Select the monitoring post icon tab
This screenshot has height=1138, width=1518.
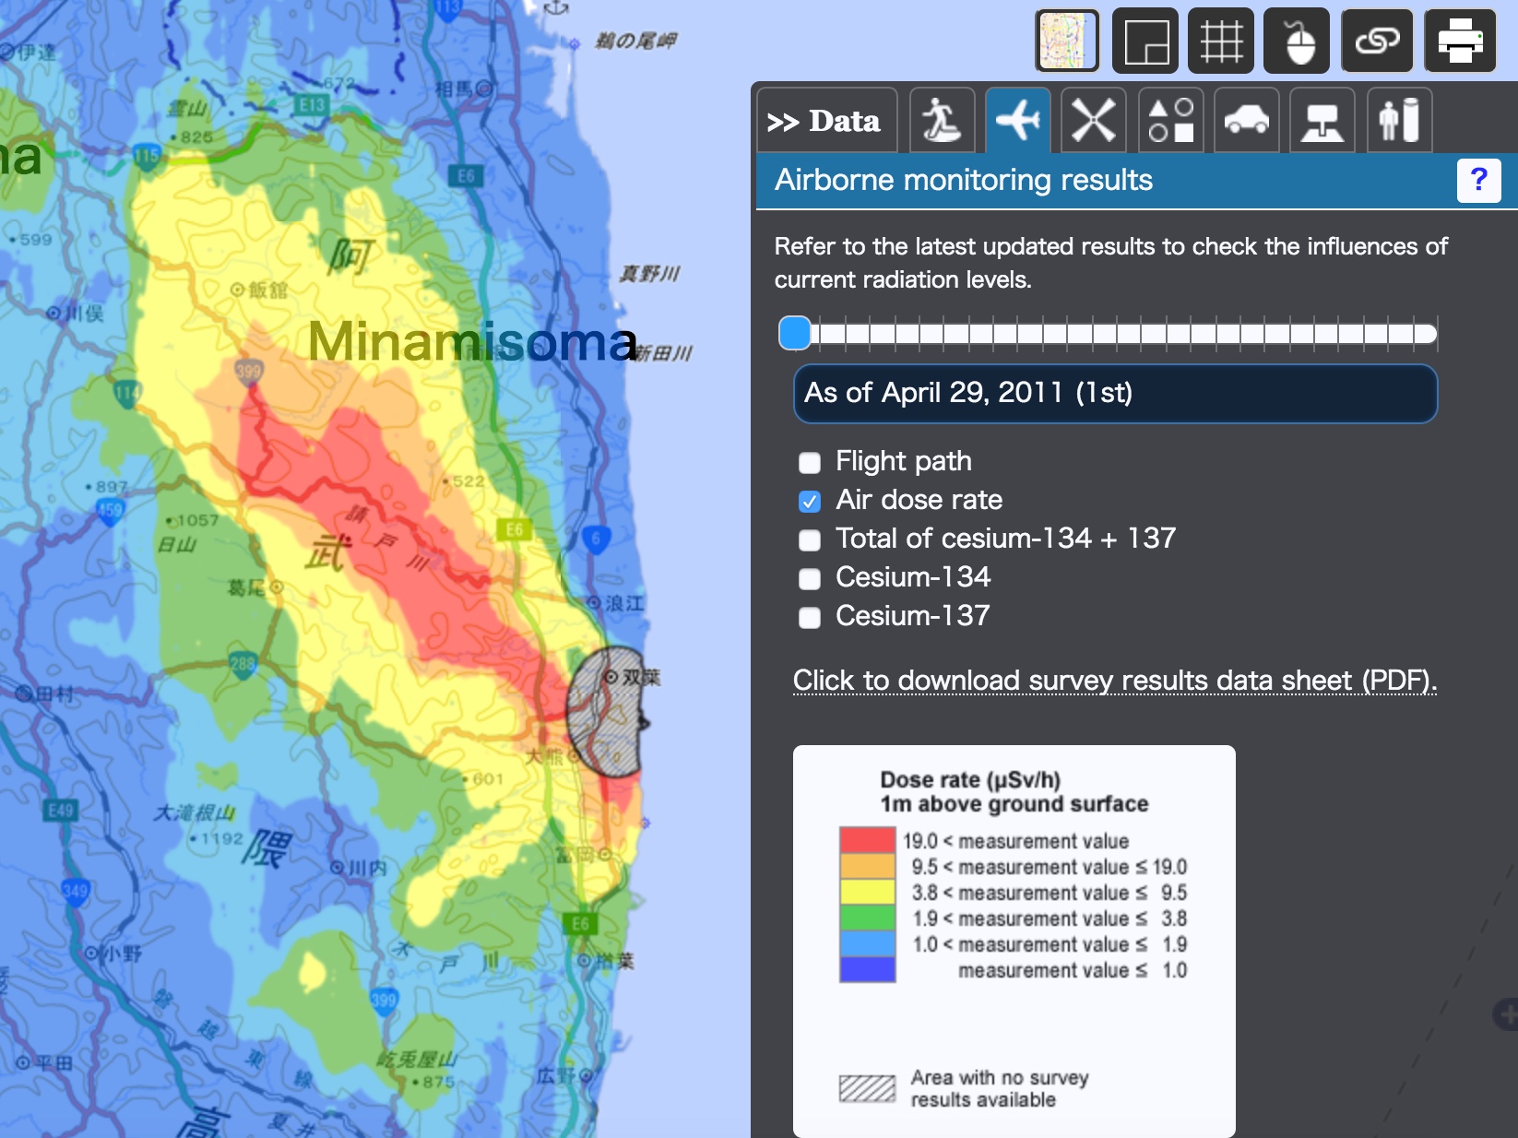point(1322,121)
